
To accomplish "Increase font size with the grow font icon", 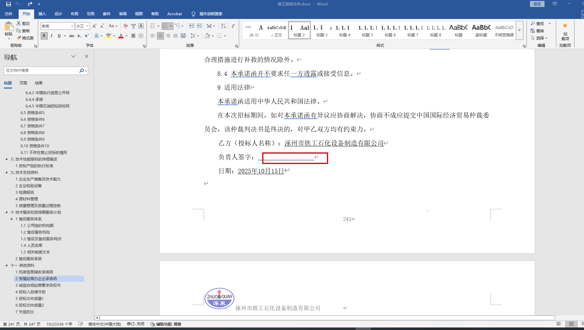I will pos(94,26).
